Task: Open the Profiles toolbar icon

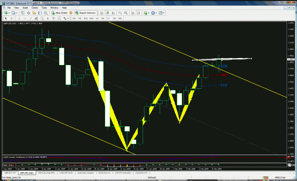Action: click(x=13, y=13)
